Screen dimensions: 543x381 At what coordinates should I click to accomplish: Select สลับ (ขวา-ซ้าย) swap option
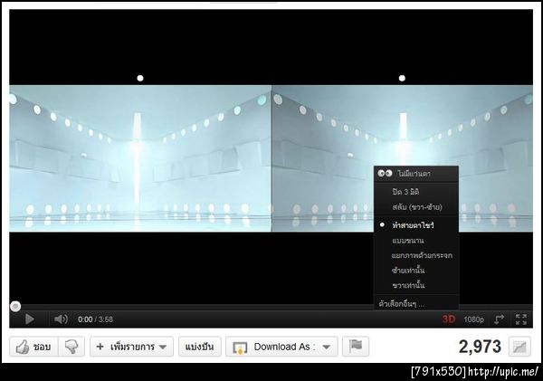416,207
